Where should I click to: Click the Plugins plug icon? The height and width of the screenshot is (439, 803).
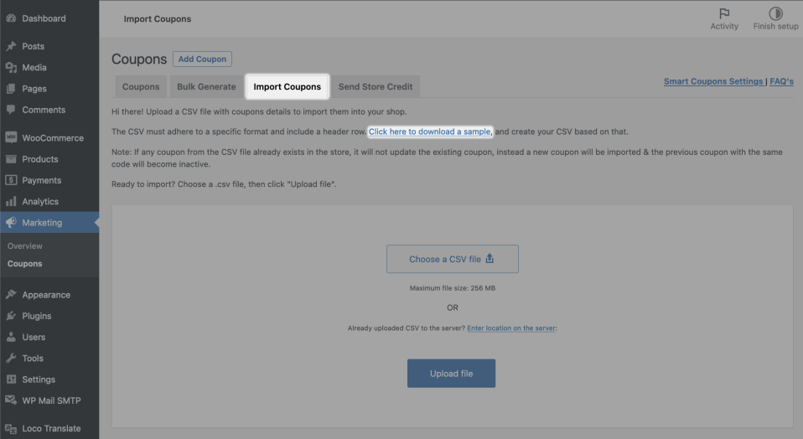11,316
